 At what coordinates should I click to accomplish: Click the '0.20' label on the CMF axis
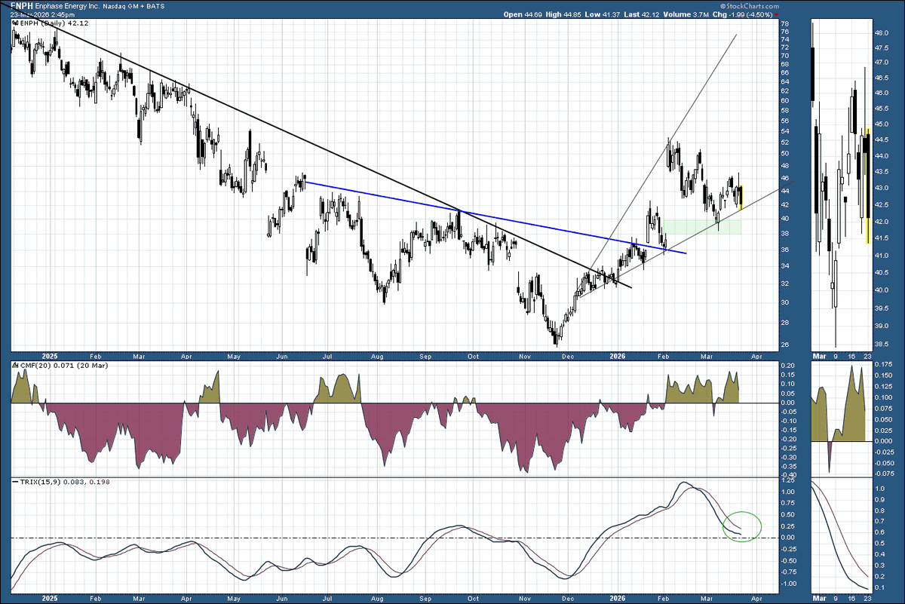coord(787,366)
